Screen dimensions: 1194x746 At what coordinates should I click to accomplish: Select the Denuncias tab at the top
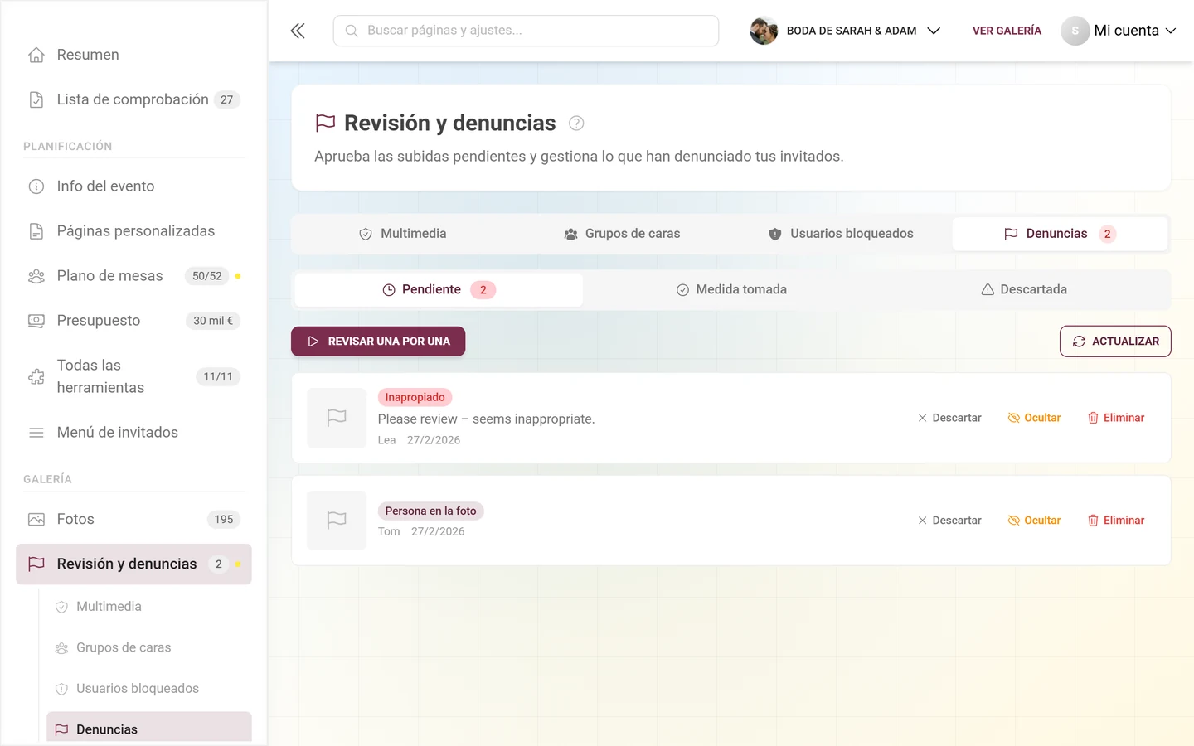[x=1060, y=234]
